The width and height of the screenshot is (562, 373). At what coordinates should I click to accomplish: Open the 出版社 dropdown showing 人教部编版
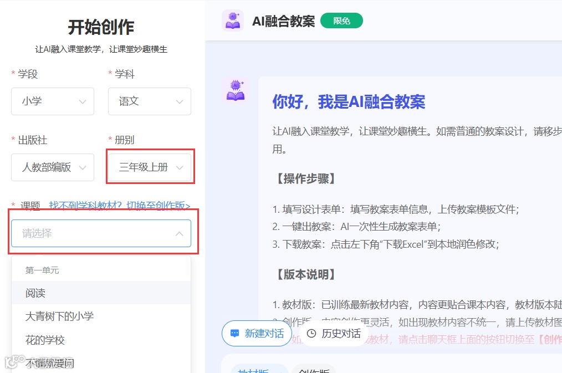coord(53,167)
